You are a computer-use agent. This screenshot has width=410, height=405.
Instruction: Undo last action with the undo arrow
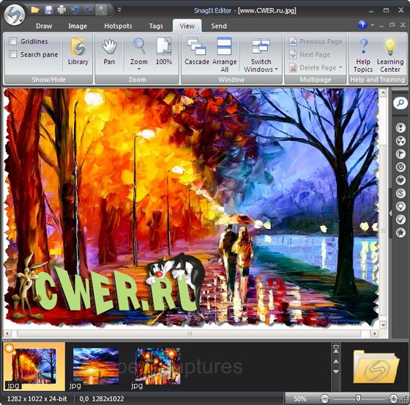pos(75,10)
